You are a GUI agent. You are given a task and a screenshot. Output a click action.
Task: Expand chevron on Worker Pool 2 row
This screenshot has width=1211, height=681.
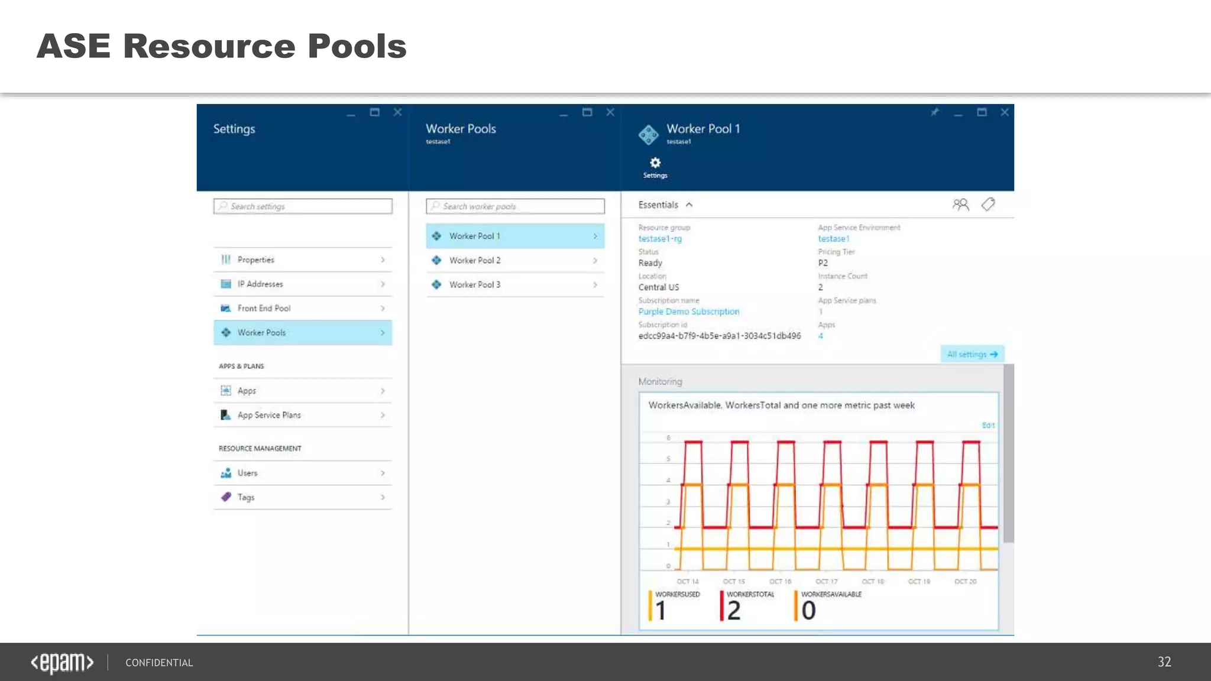[595, 260]
